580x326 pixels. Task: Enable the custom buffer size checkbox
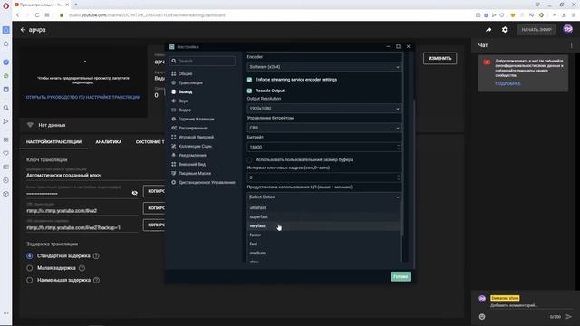coord(249,159)
